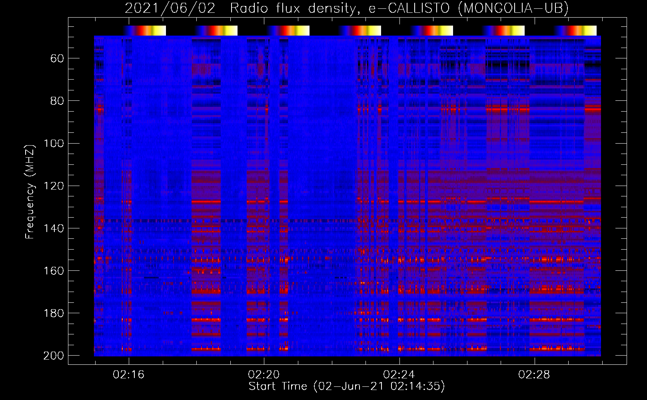Click the 200 MHz frequency tick label

54,356
